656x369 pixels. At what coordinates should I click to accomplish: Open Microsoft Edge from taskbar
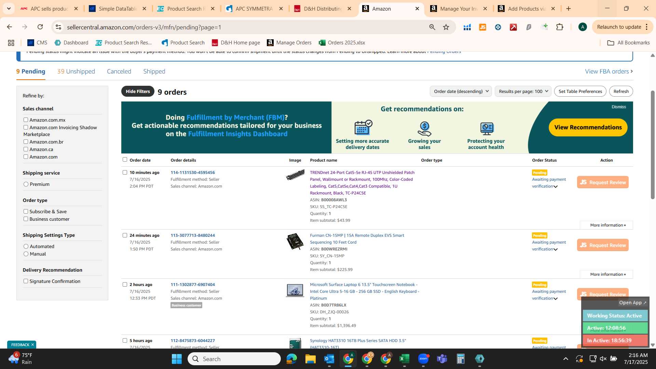pos(291,359)
